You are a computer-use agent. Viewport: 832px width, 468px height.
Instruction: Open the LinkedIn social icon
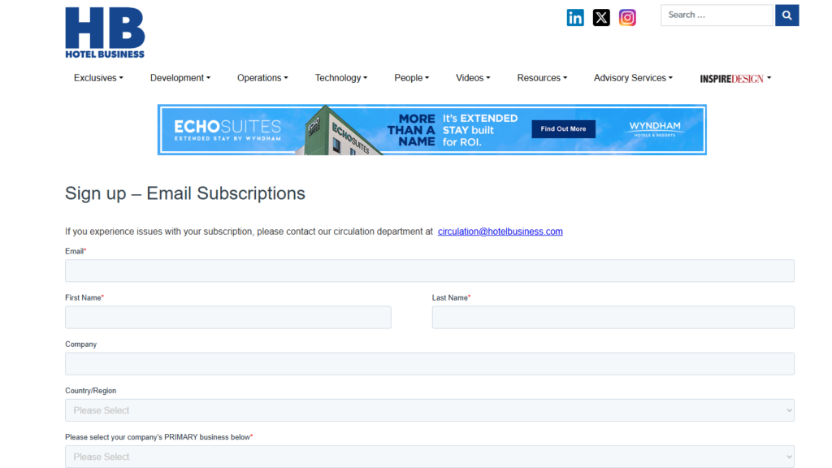[x=575, y=18]
